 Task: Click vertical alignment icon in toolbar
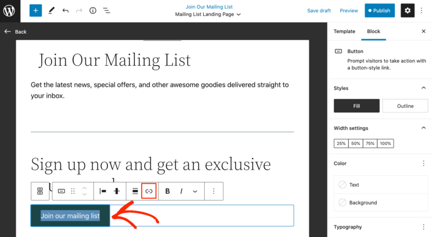point(117,191)
